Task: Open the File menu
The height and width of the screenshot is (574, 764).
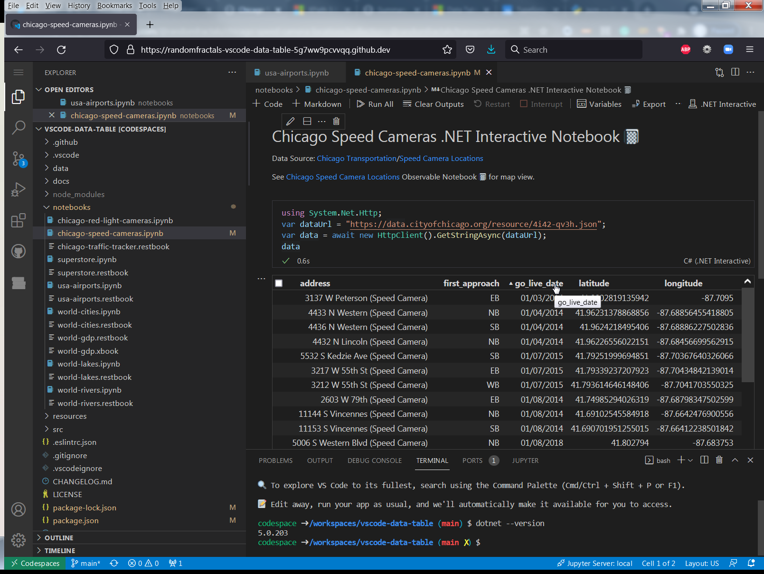Action: pyautogui.click(x=13, y=5)
